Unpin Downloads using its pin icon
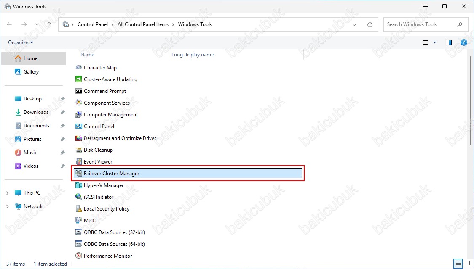The image size is (474, 269). click(x=63, y=112)
